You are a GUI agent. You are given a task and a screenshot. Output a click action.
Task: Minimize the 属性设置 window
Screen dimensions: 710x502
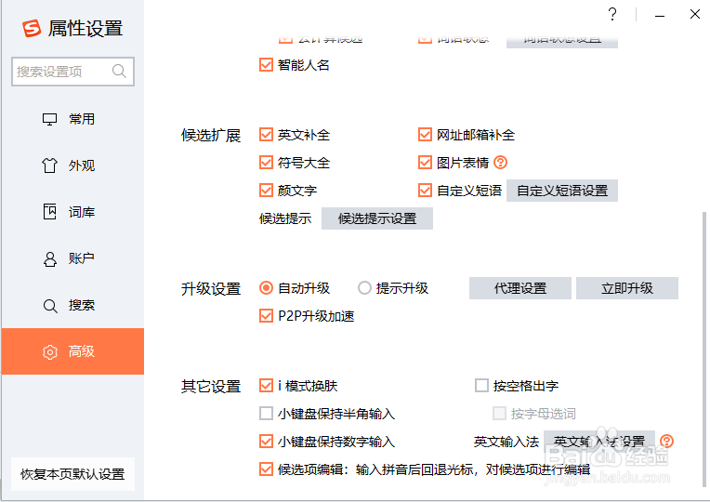pos(660,16)
